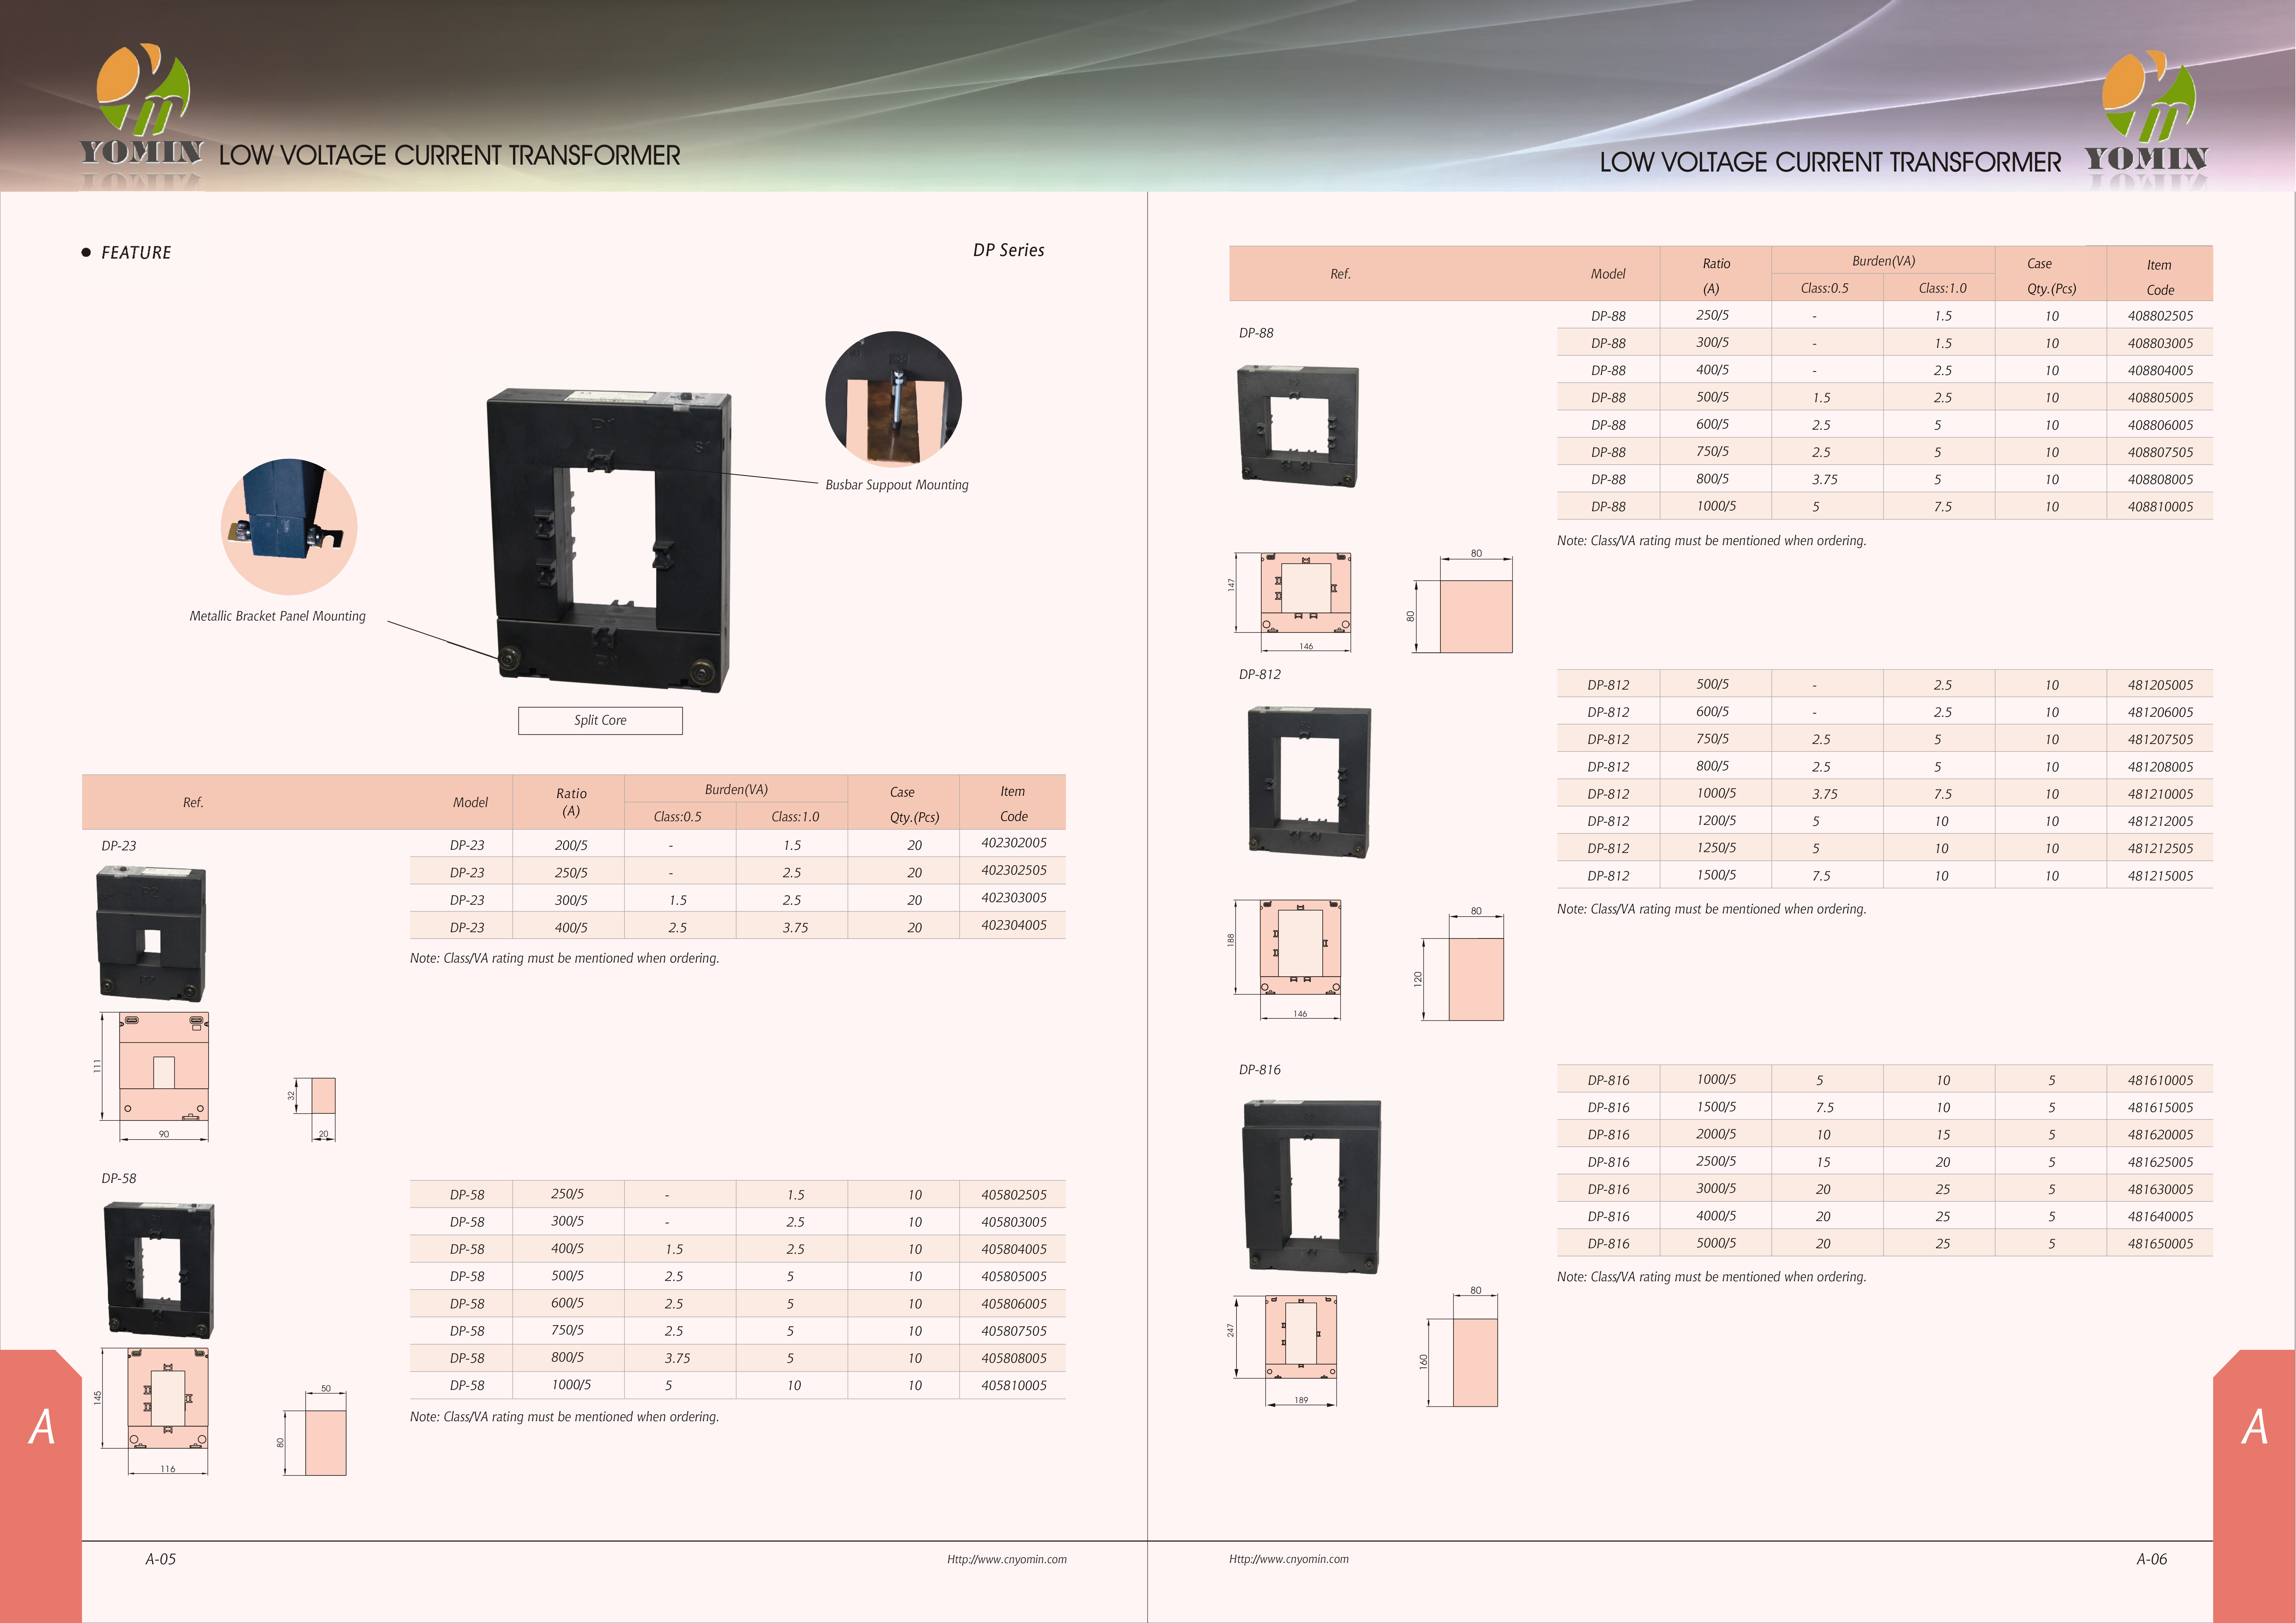Click the Burden(VA) header in left table
This screenshot has width=2296, height=1623.
coord(736,789)
